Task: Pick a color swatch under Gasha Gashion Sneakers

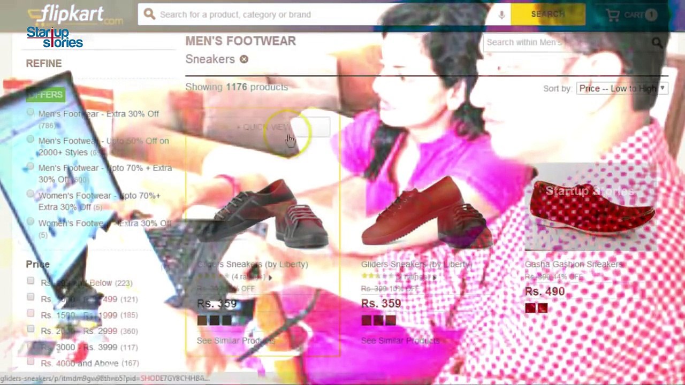Action: coord(536,309)
